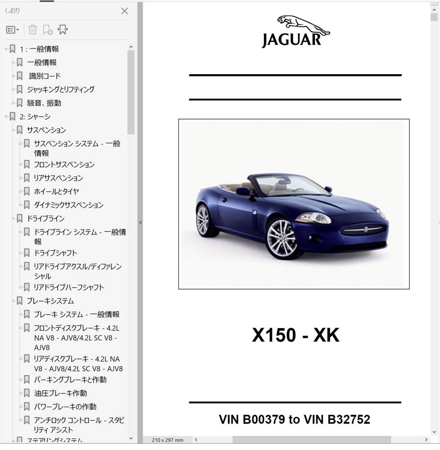Image resolution: width=440 pixels, height=450 pixels.
Task: Click the bookmark icon beside パワーブレーキの作動
Action: (x=27, y=407)
